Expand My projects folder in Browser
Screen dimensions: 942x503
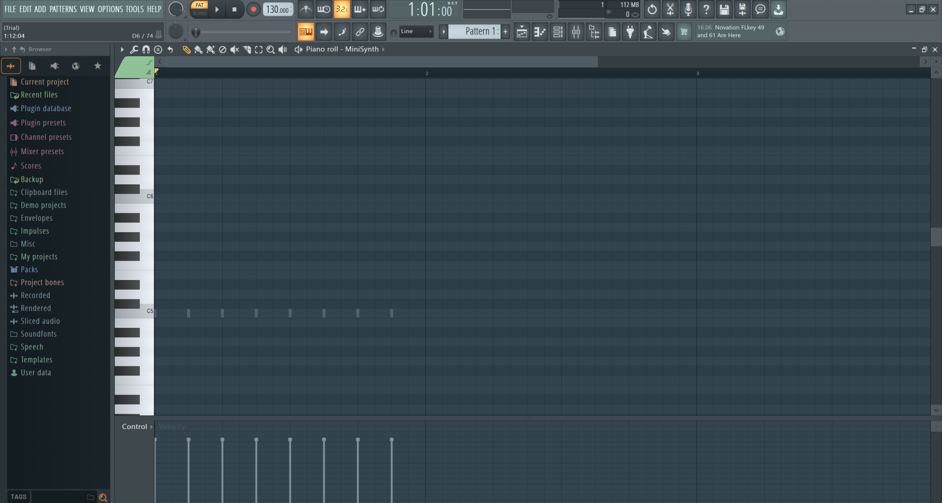tap(39, 257)
